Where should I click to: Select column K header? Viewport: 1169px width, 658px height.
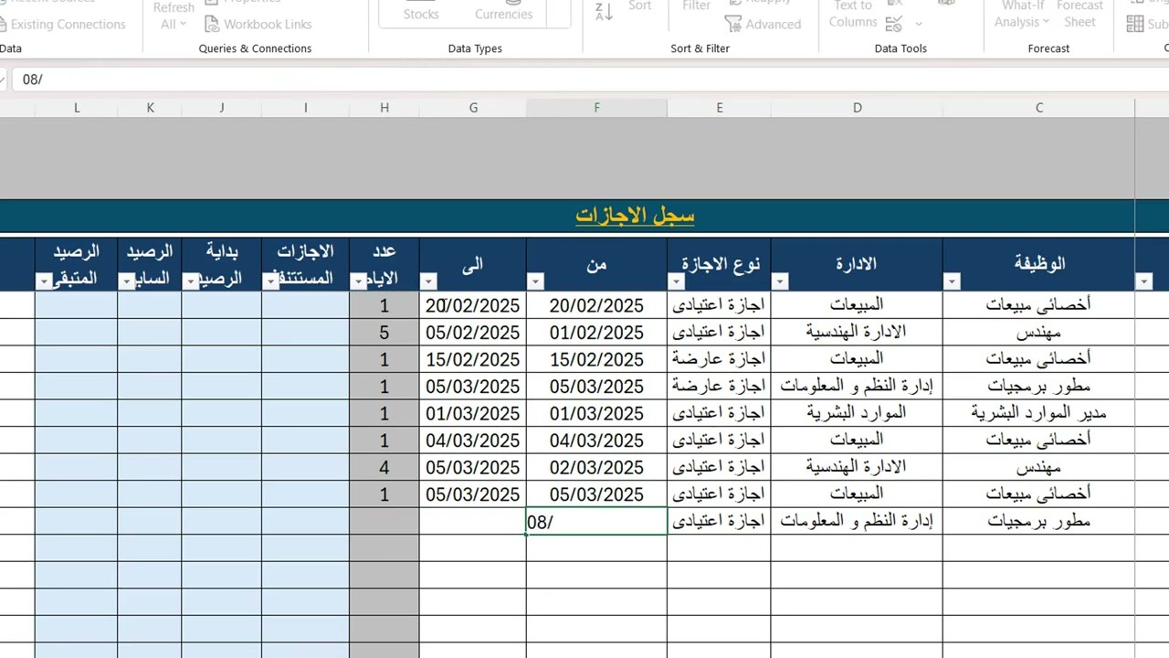(150, 108)
